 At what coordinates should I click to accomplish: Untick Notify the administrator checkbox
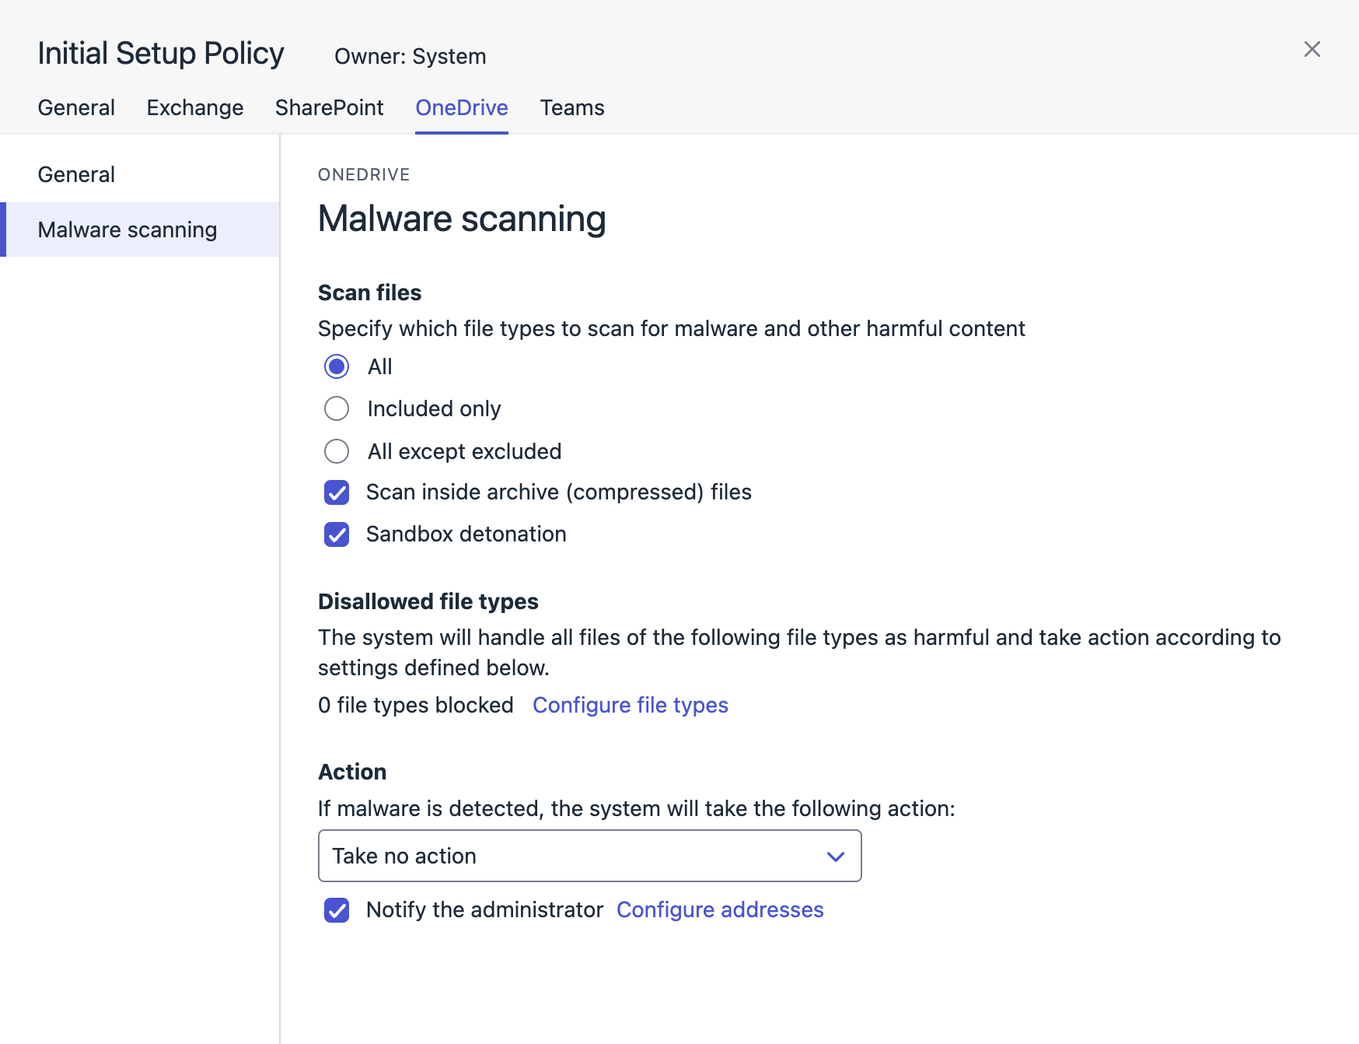[x=337, y=910]
